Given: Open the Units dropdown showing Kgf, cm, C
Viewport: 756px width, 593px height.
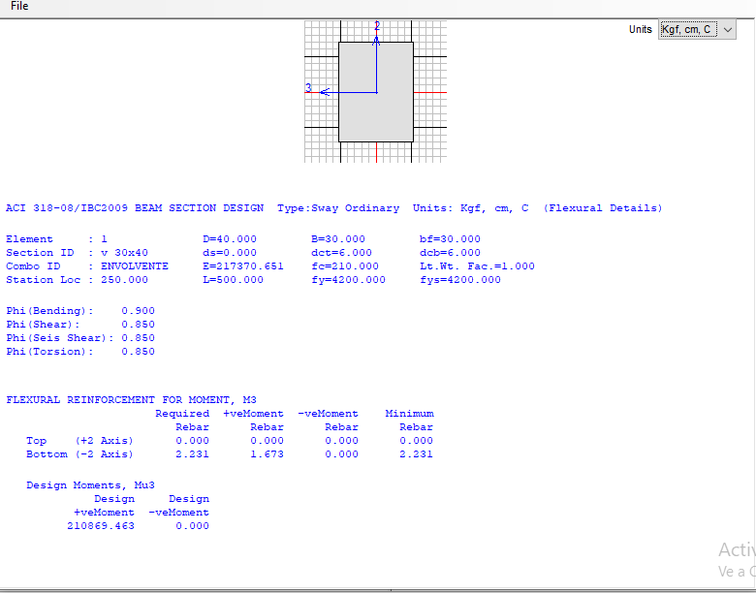Looking at the screenshot, I should pos(696,30).
